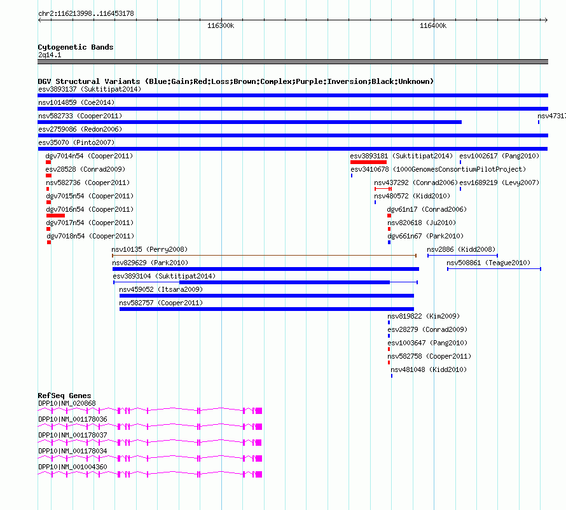Screen dimensions: 566x510
Task: Click esv1003647 (Pang2010) label
Action: click(427, 343)
